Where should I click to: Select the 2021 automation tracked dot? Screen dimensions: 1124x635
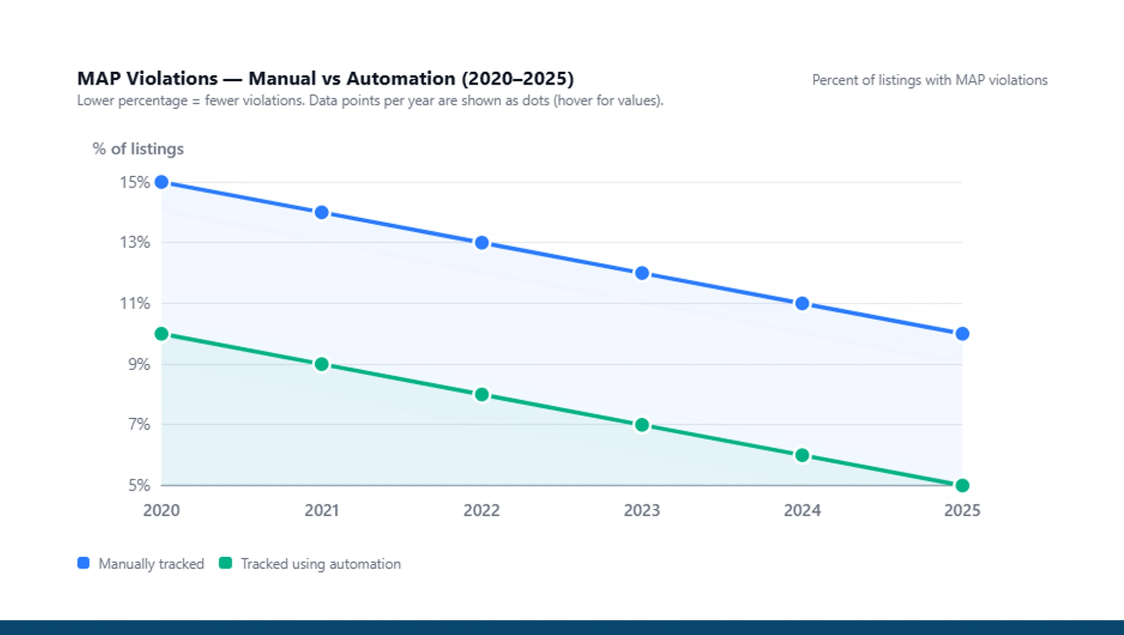pyautogui.click(x=322, y=364)
